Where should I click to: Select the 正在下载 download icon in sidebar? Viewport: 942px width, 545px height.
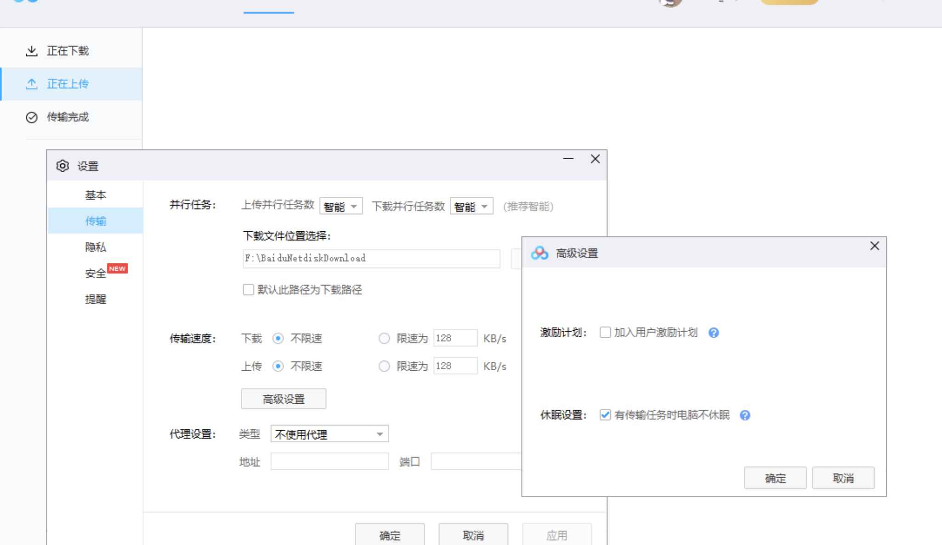click(32, 50)
